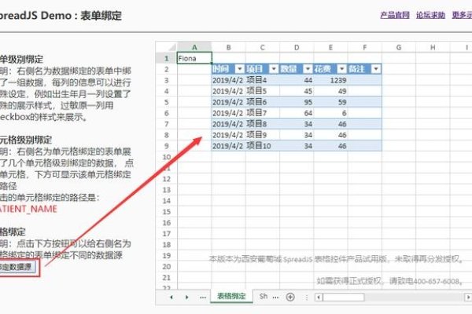Select row header 15

click(167, 212)
